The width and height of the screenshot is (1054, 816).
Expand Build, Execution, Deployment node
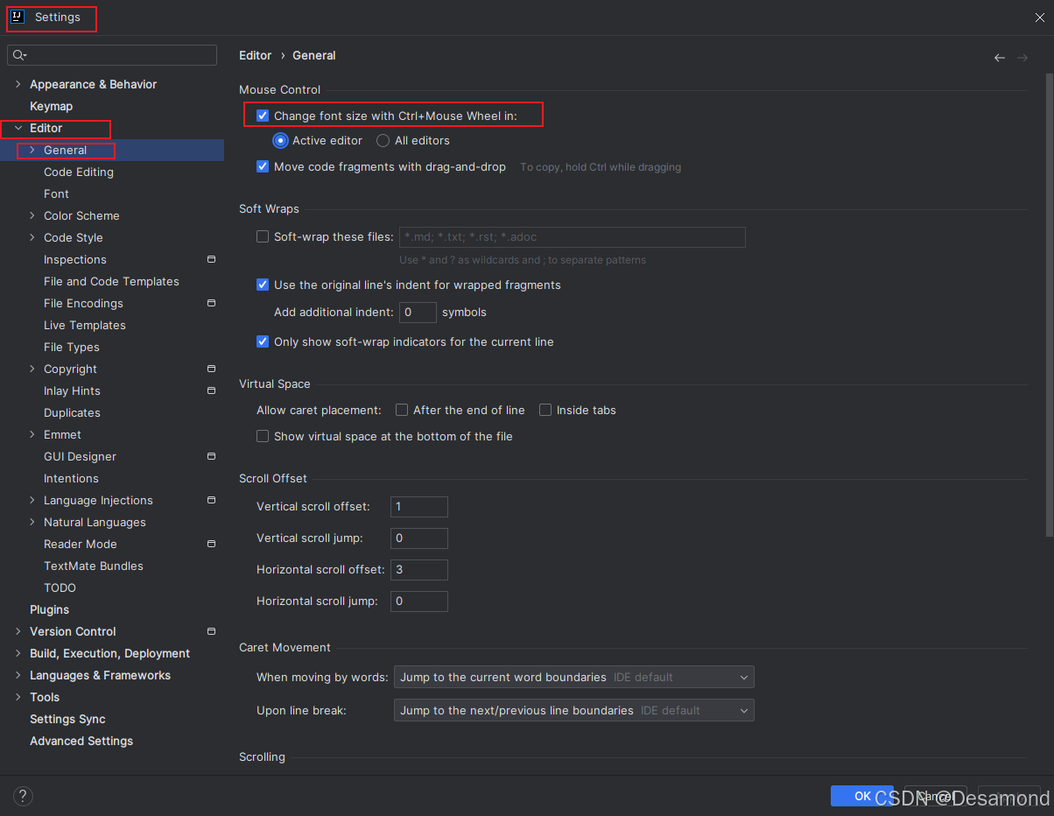click(18, 653)
